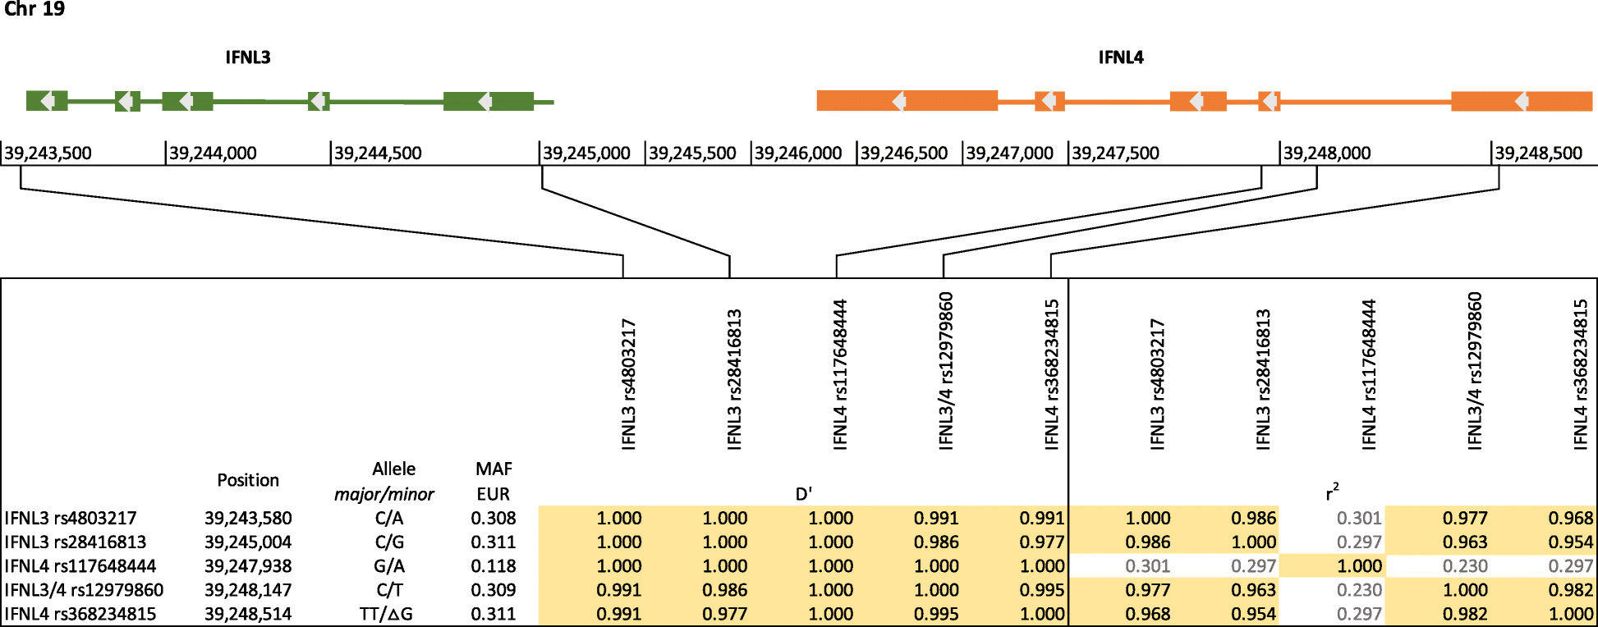Screen dimensions: 1598x627
Task: Click r² 0.982 in the rs12979860 row
Action: (x=1571, y=590)
